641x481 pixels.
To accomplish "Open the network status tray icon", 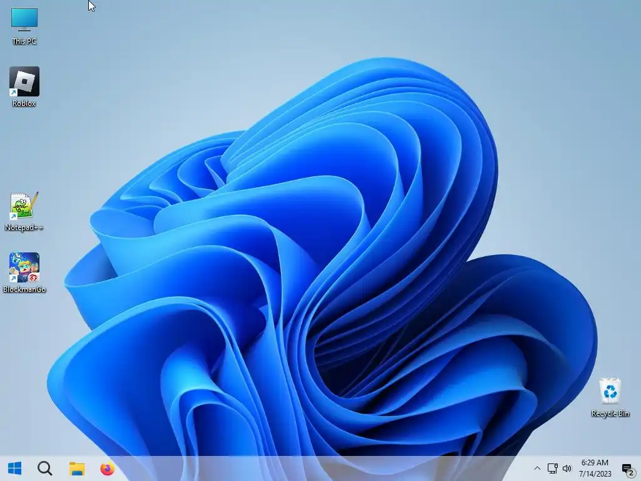I will (x=552, y=468).
